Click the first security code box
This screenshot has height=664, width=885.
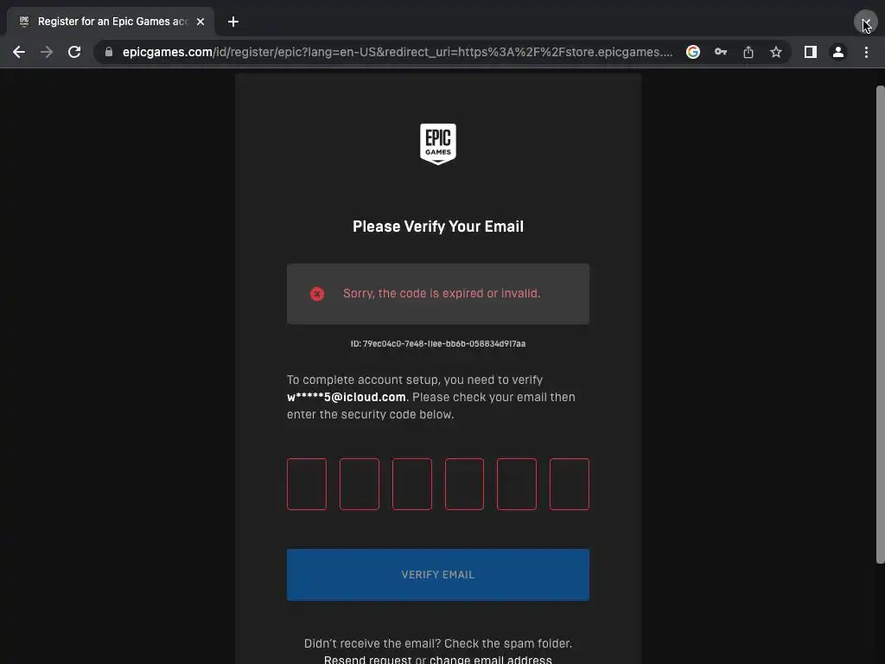click(x=307, y=484)
